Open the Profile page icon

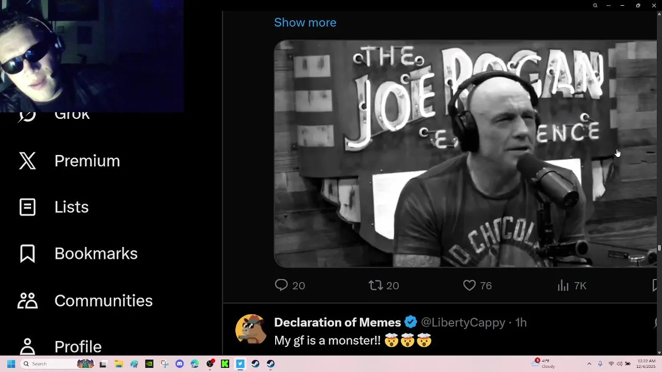[27, 347]
